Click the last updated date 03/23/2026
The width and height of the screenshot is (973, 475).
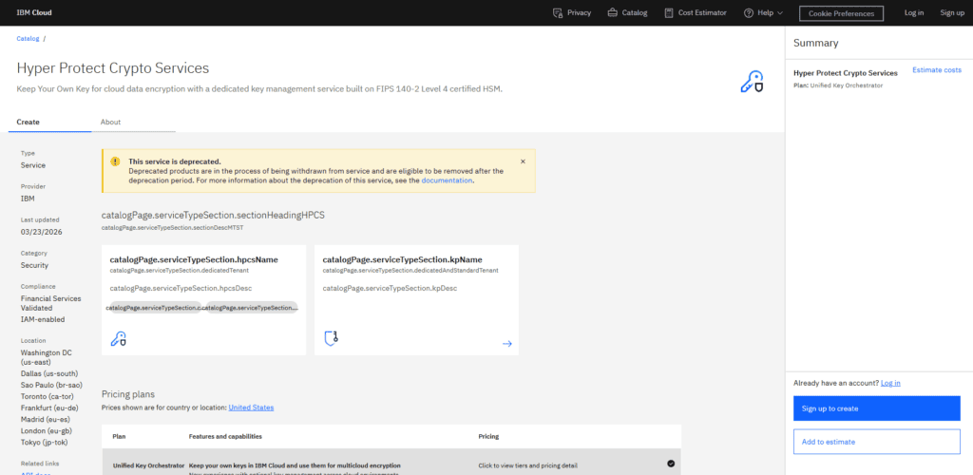pyautogui.click(x=42, y=232)
